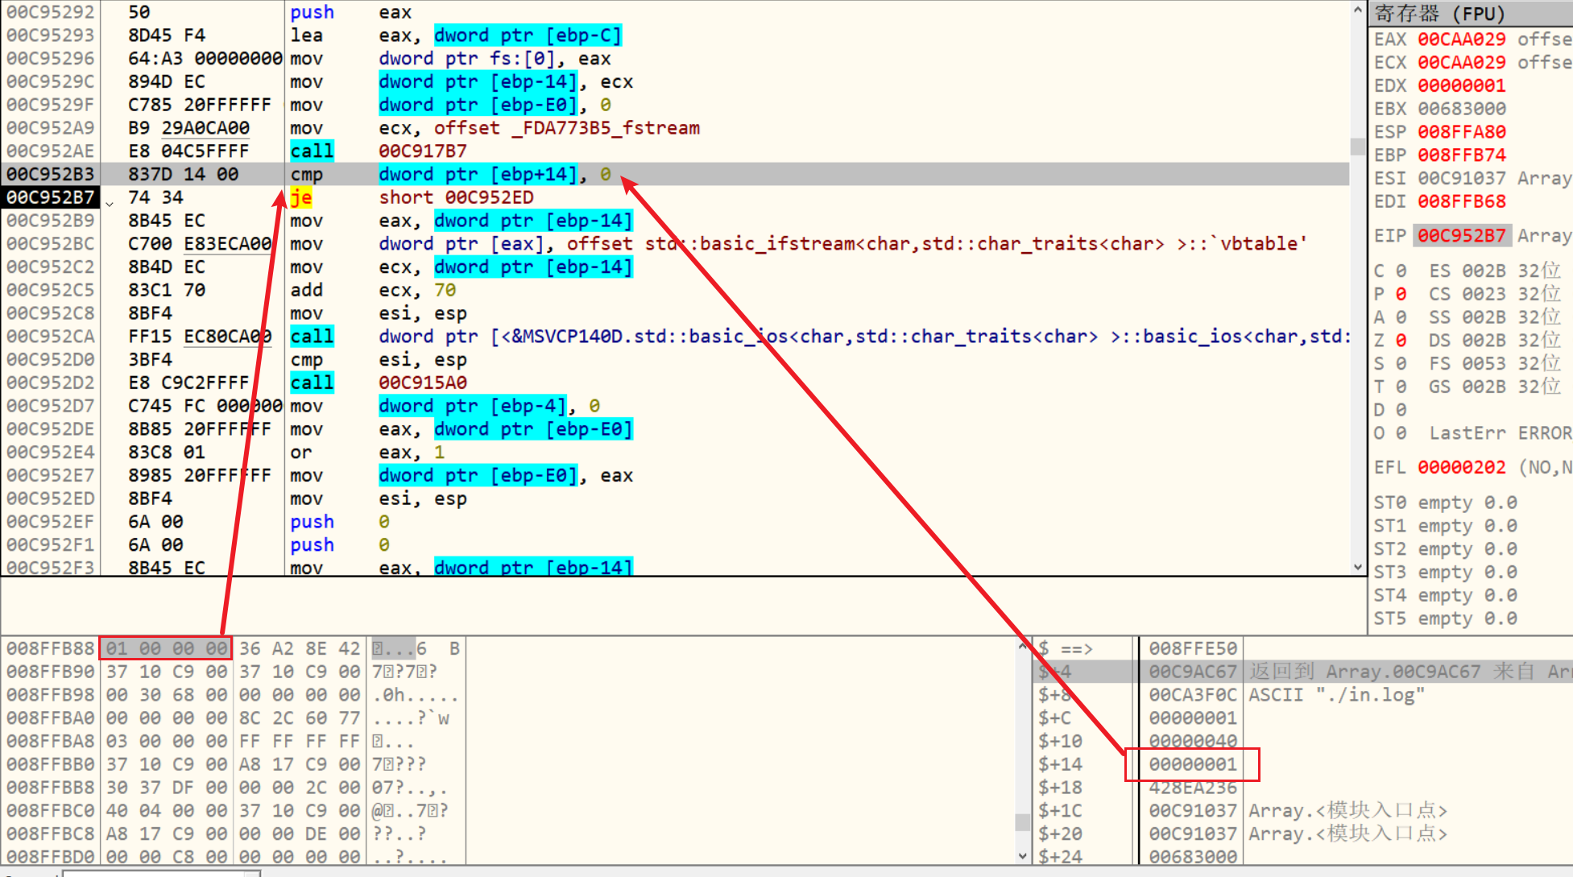This screenshot has width=1573, height=877.
Task: Toggle the A auxiliary flag value
Action: tap(1401, 318)
